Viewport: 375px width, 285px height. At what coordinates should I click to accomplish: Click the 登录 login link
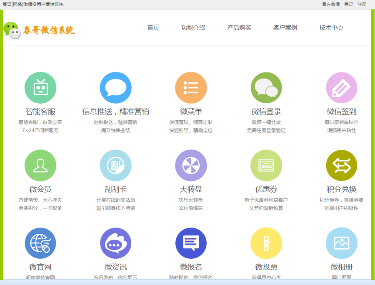tap(348, 5)
